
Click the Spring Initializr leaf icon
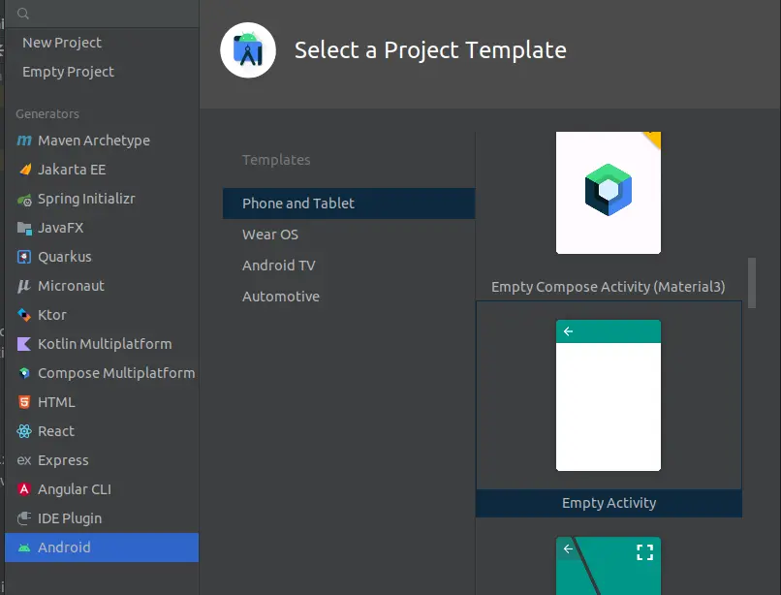click(x=24, y=200)
